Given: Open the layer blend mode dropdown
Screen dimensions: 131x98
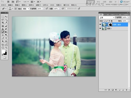Looking at the screenshot, I should point(107,18).
